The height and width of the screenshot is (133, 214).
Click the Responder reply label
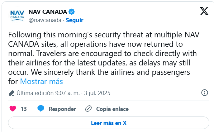tap(62, 109)
